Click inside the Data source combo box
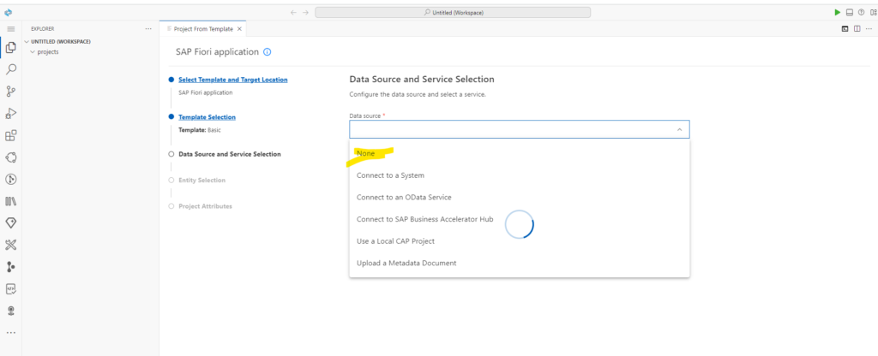This screenshot has height=356, width=878. pyautogui.click(x=519, y=129)
